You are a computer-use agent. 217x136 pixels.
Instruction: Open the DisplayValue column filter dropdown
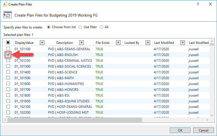point(42,43)
